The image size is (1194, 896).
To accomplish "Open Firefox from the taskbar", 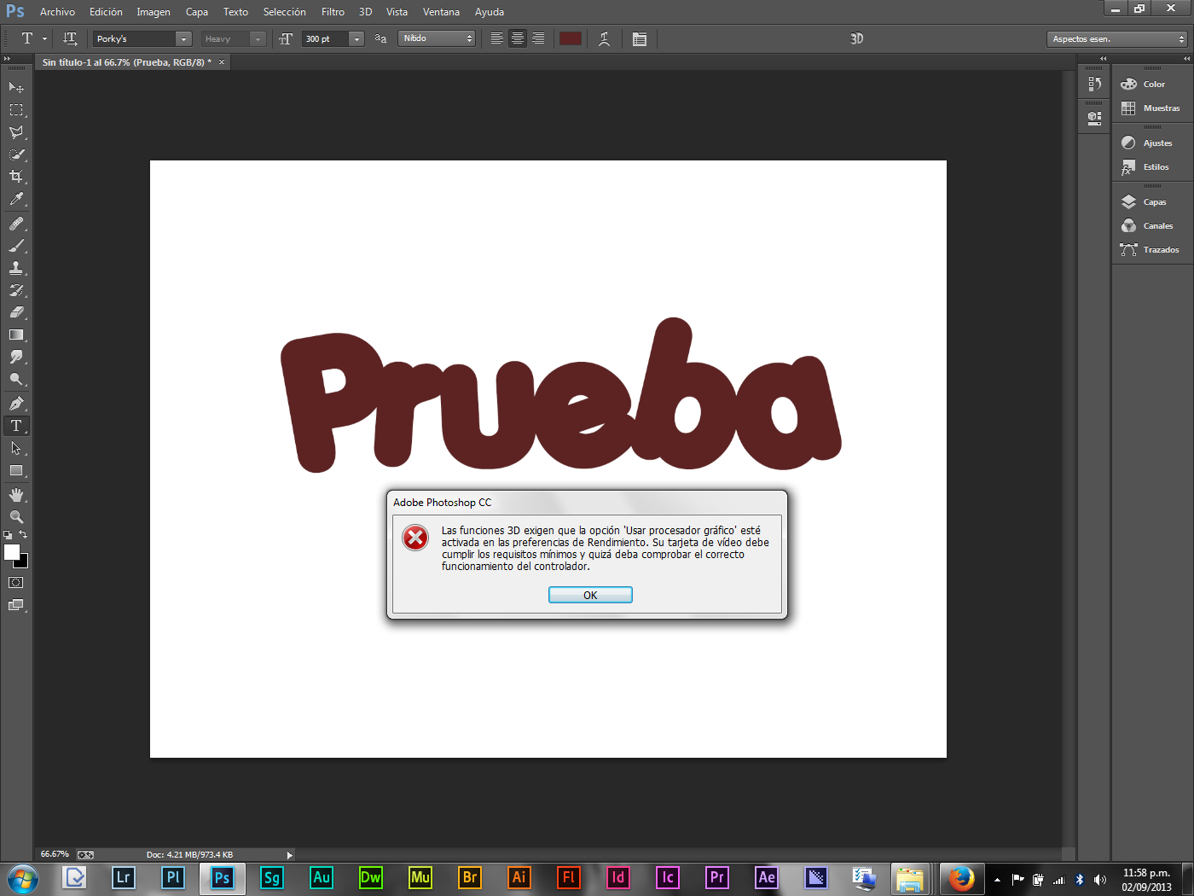I will pos(961,878).
